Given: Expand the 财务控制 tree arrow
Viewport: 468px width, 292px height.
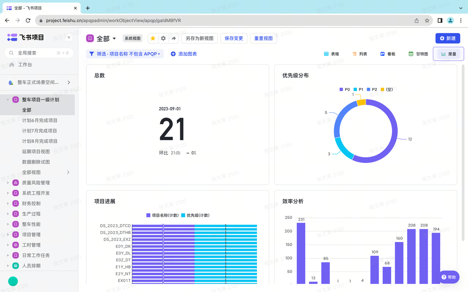Looking at the screenshot, I should (8, 203).
